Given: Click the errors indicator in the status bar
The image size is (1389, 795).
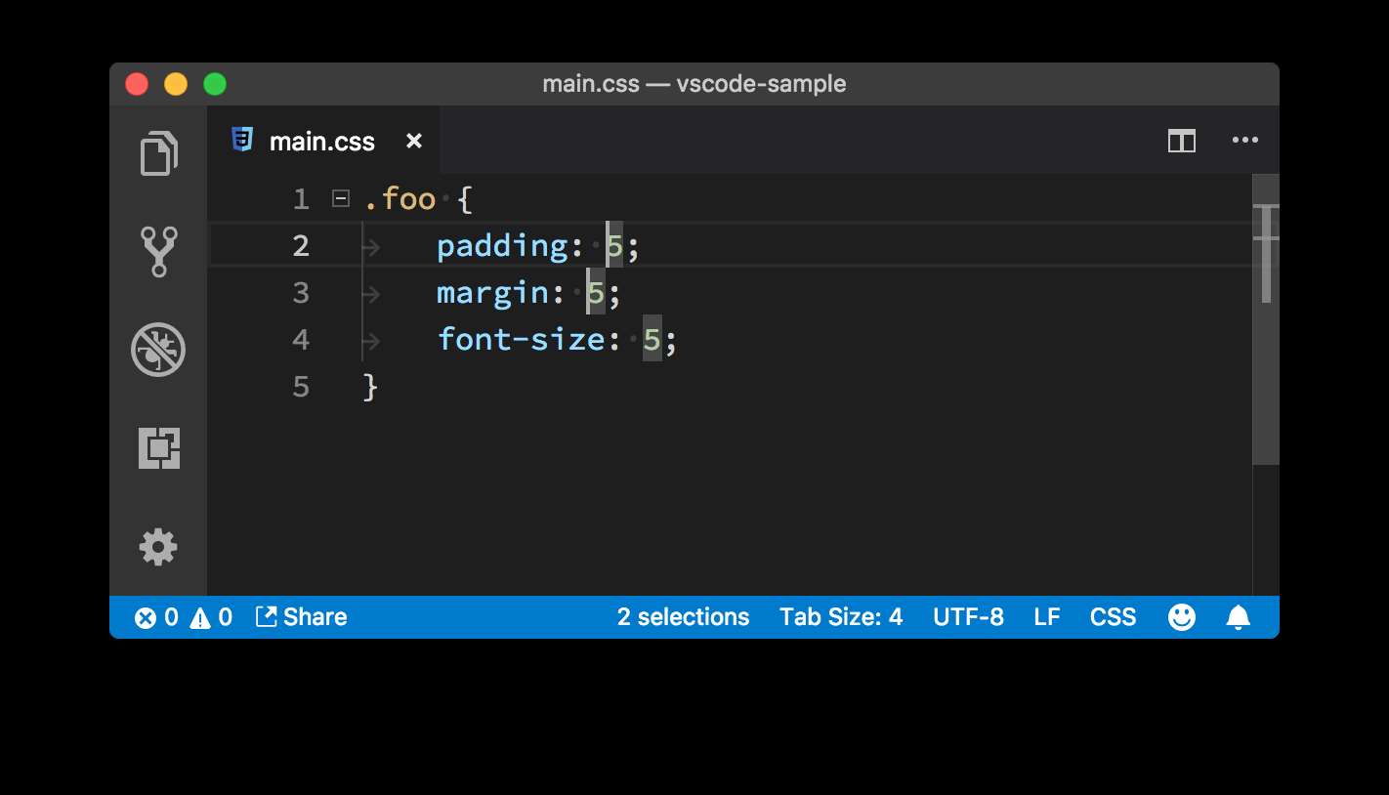Looking at the screenshot, I should point(154,616).
